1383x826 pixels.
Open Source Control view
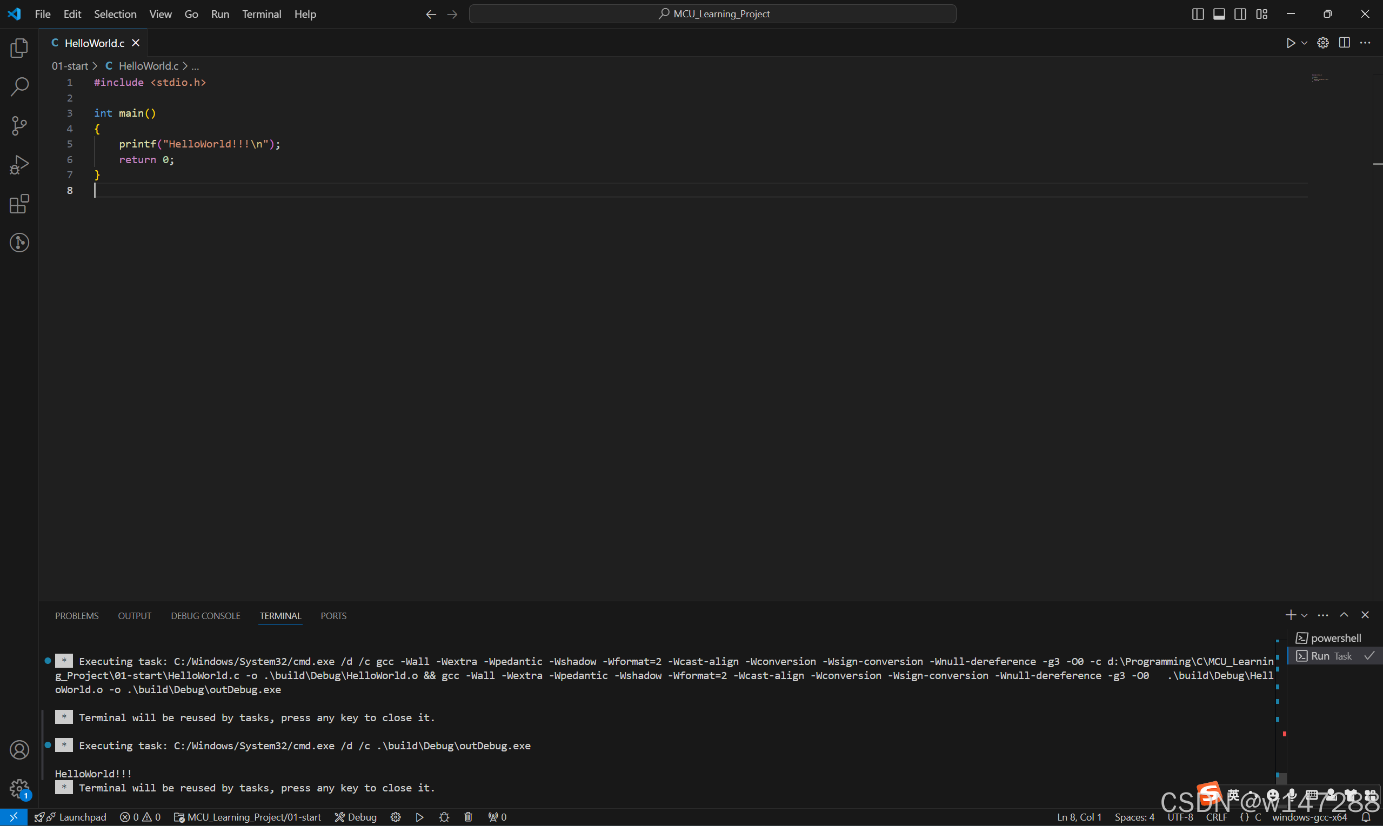click(19, 126)
